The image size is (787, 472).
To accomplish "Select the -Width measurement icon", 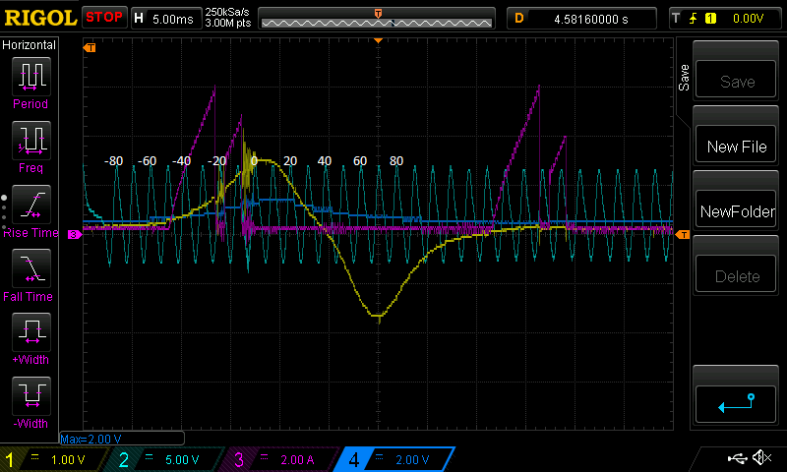I will coord(31,395).
